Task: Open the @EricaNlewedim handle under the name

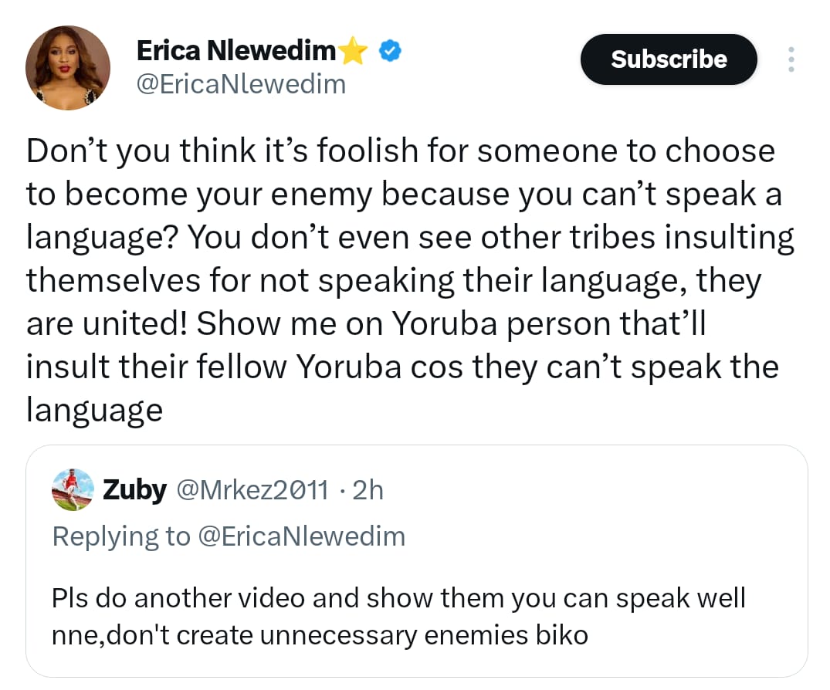Action: 241,83
